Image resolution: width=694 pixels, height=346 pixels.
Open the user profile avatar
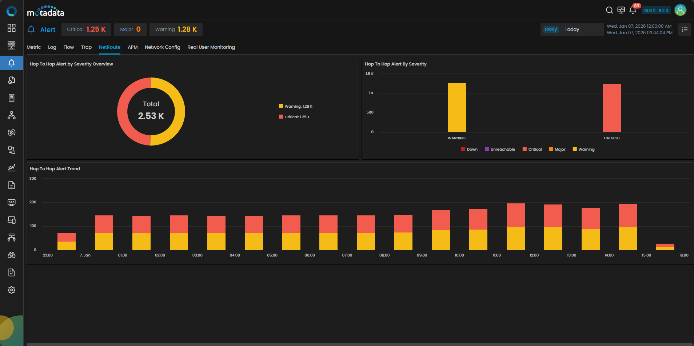[x=680, y=10]
